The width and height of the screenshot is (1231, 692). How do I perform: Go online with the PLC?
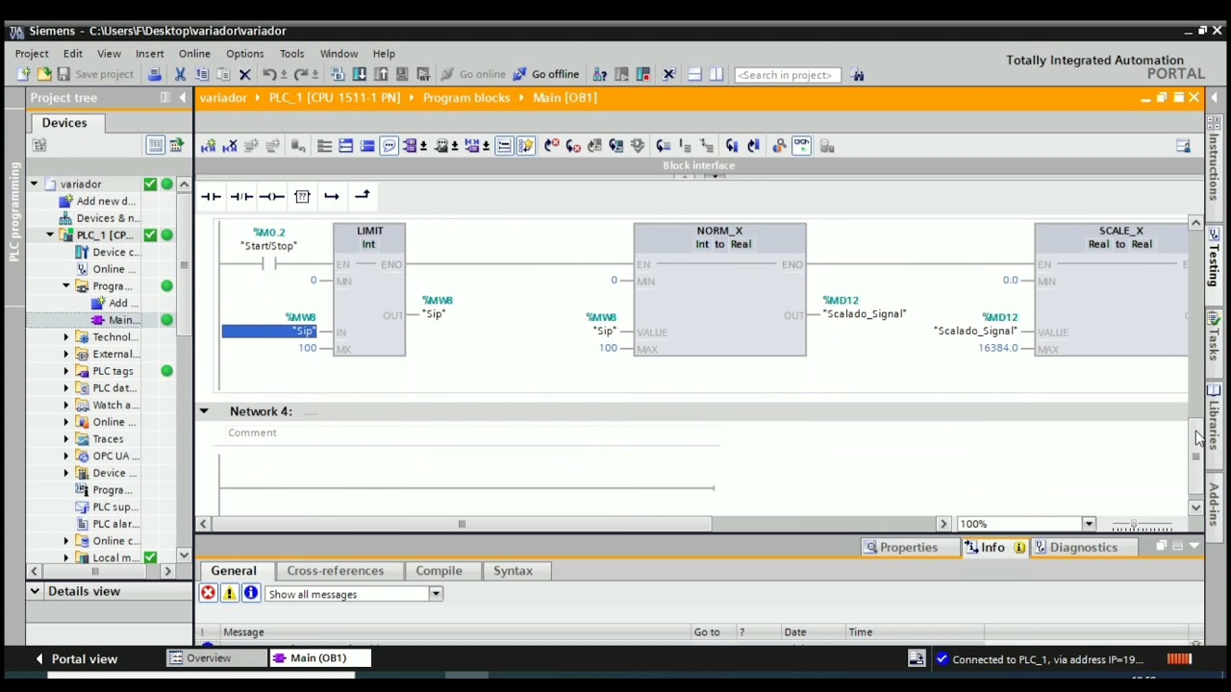click(473, 75)
